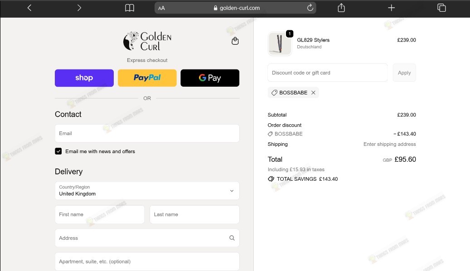Check out with the Google Pay button
Screen dimensions: 470x271
click(210, 78)
